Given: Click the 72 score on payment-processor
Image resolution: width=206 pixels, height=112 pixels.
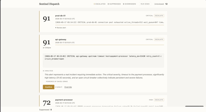Looking at the screenshot, I should [47, 103].
